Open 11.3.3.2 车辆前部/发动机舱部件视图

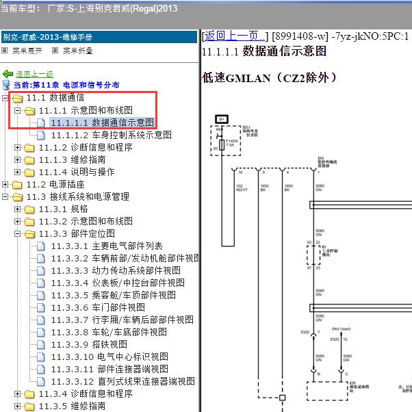click(x=125, y=259)
